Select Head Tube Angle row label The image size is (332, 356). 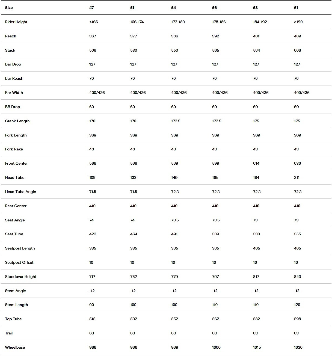pyautogui.click(x=20, y=192)
